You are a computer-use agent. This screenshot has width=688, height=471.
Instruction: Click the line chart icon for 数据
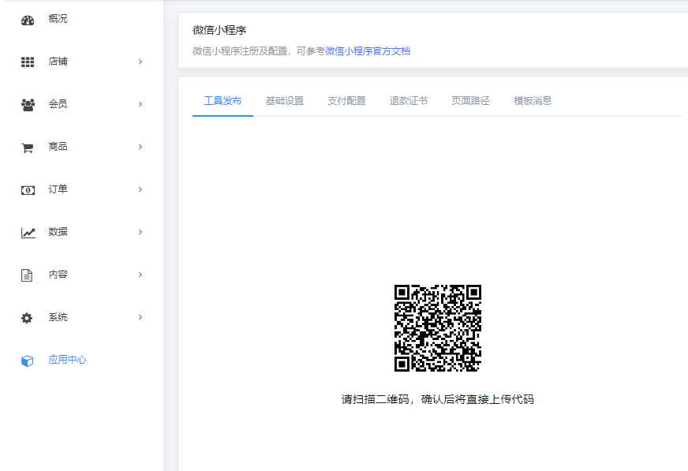coord(28,233)
